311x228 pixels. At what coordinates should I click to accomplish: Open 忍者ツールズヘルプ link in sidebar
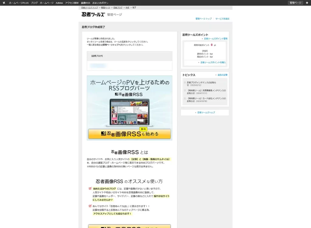(206, 113)
